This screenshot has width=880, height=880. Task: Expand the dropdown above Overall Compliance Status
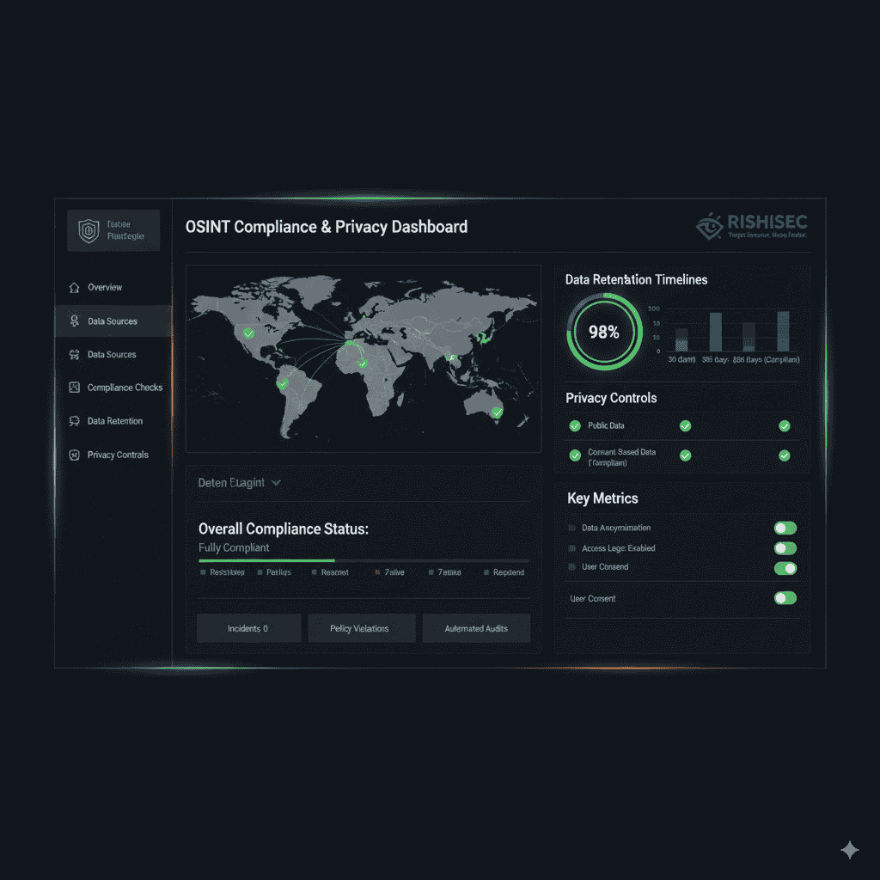click(276, 483)
